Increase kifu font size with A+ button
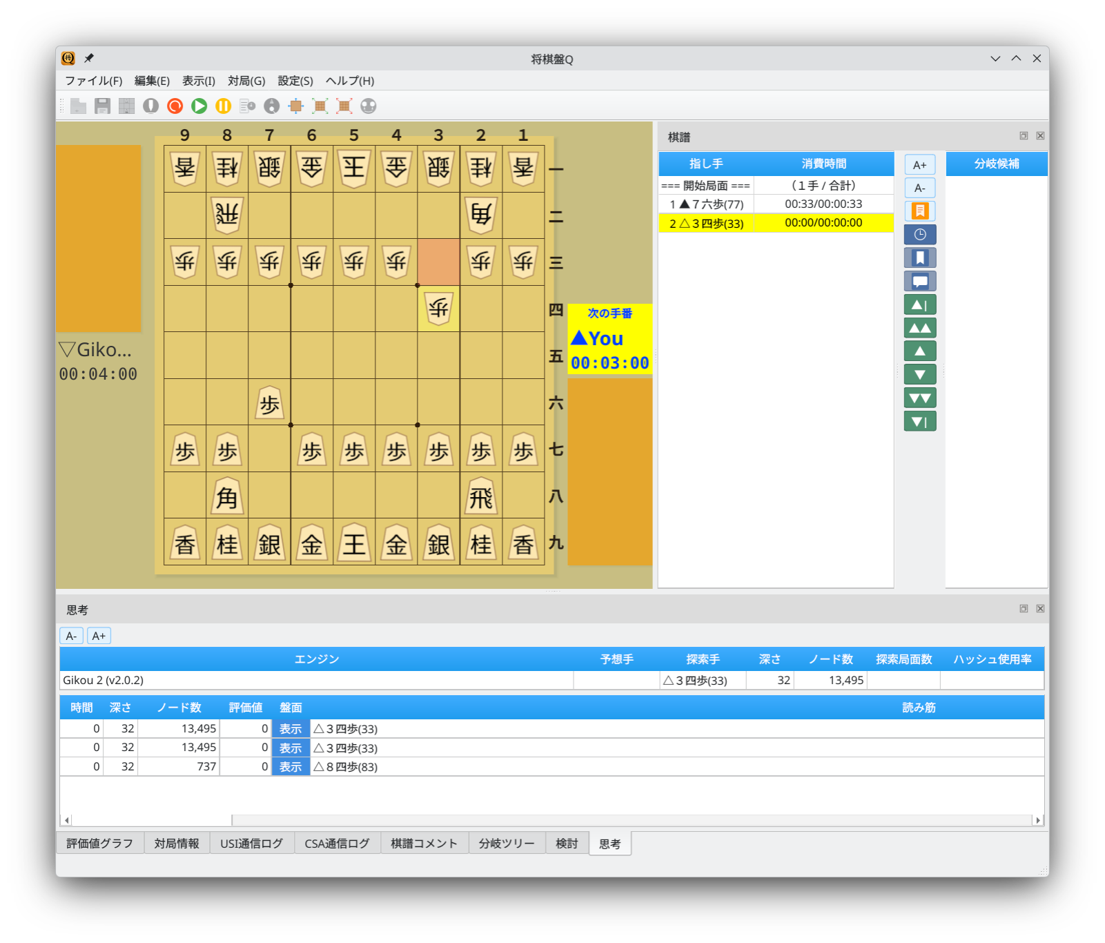The width and height of the screenshot is (1105, 943). tap(919, 165)
